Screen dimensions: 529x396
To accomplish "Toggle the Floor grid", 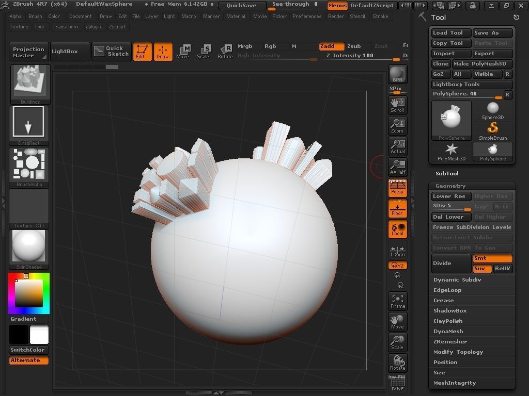I will pos(397,208).
